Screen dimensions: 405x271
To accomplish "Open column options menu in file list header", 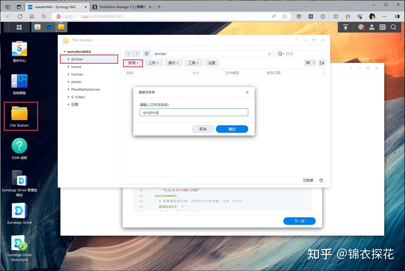I will pos(324,73).
